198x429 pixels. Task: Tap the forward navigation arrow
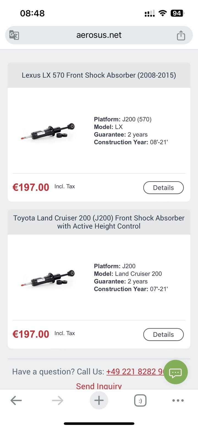(57, 401)
